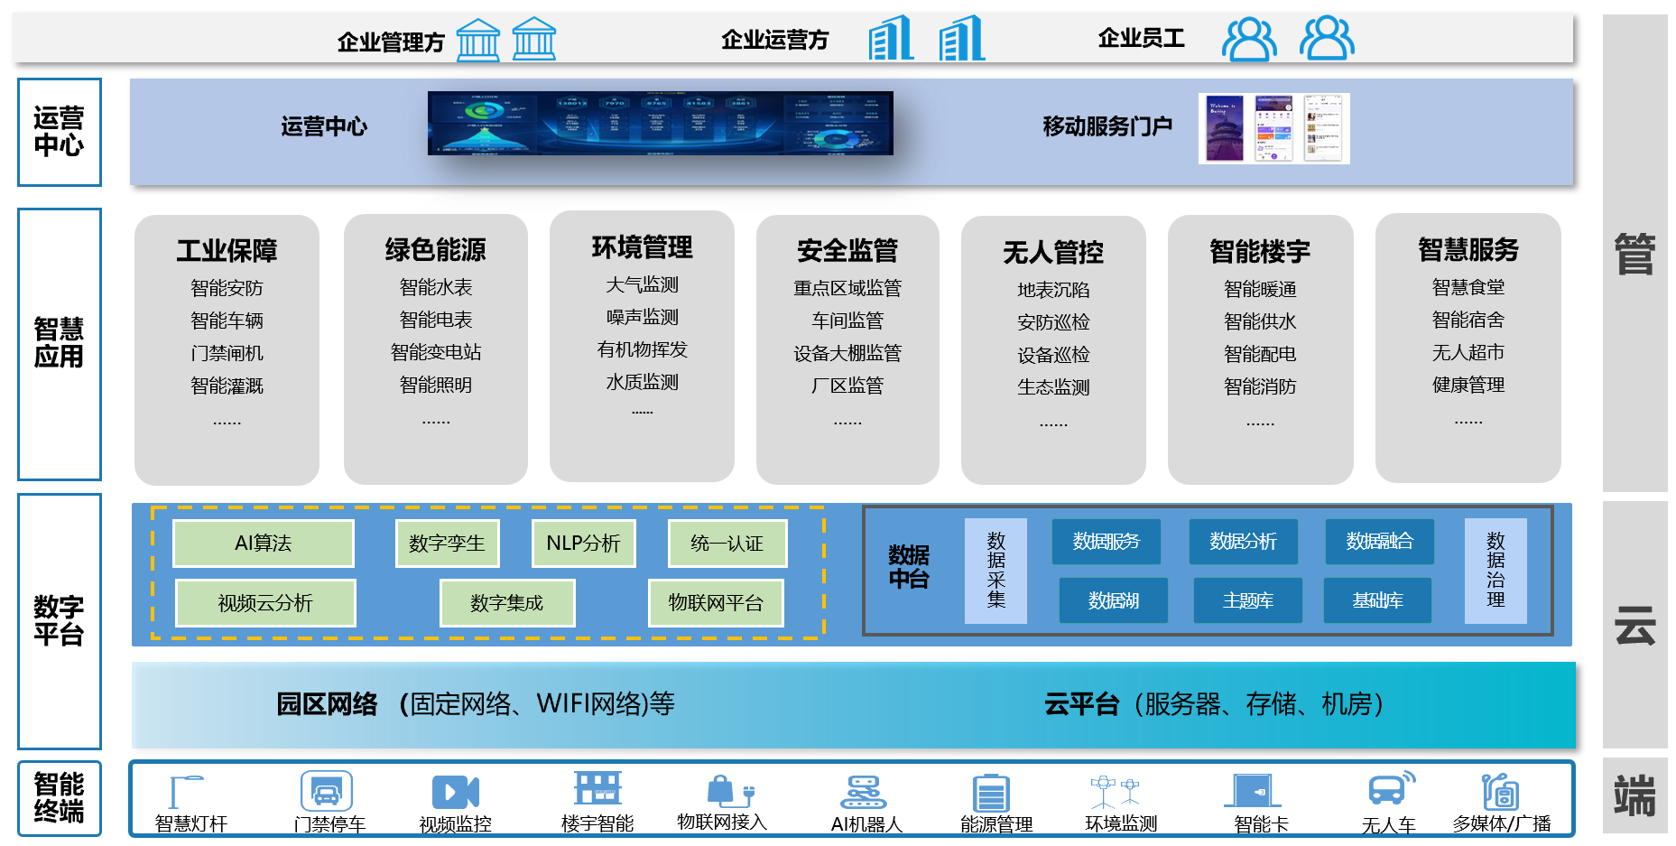Click the vertical 数据治理 box

click(x=1496, y=571)
